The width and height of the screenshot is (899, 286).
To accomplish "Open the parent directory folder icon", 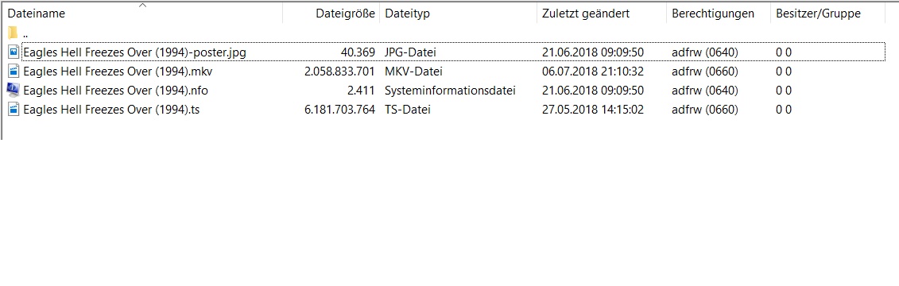I will tap(14, 33).
